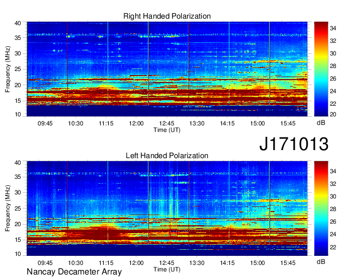This screenshot has height=278, width=342.
Task: Click 10 MHz tick on right-handed plot
Action: click(18, 114)
